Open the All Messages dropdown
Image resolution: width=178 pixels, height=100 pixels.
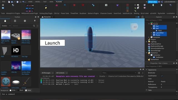coord(47,73)
